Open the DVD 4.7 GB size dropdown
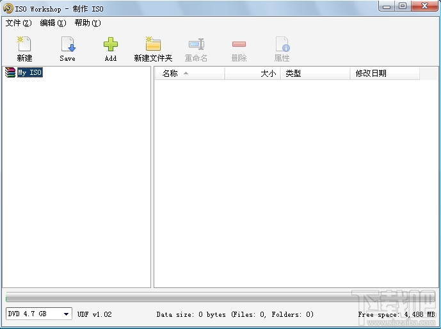Screen dimensions: 441x329 tap(39, 314)
